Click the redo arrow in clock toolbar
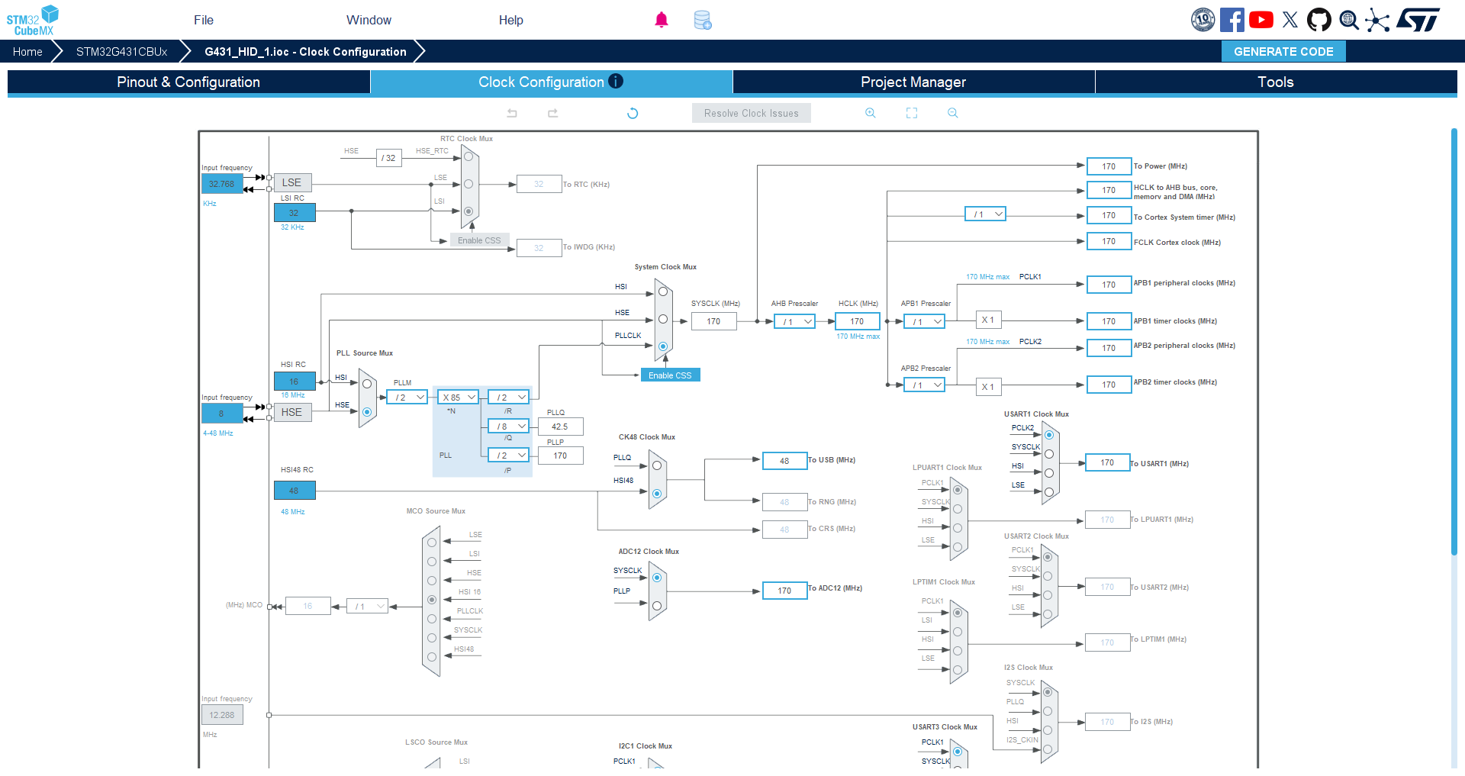This screenshot has width=1465, height=776. tap(553, 113)
